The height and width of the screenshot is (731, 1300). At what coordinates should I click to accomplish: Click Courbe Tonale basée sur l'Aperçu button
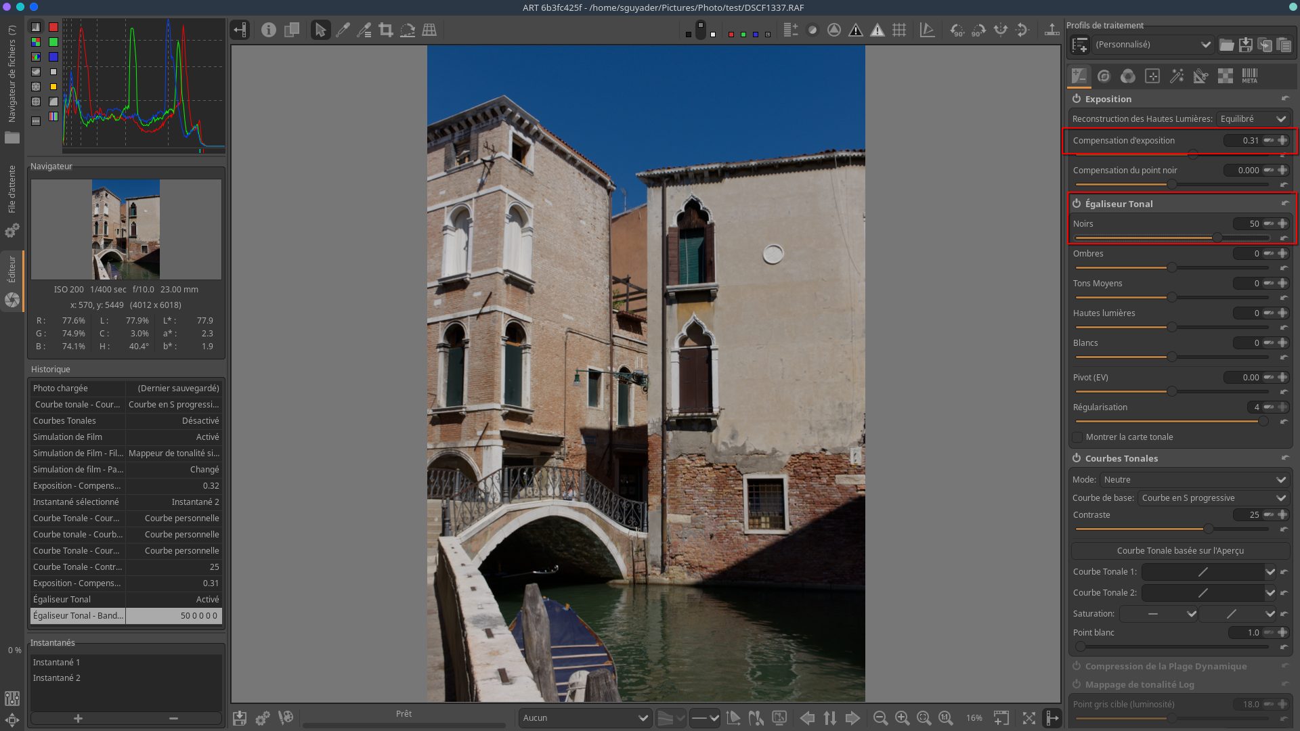click(x=1179, y=551)
